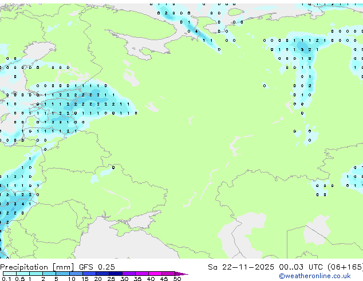Click the 40–45 mm magenta legend box
Screen dimensions: 363x281
click(x=155, y=274)
